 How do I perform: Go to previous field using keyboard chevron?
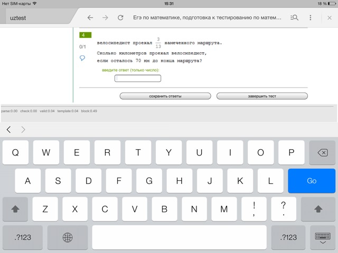(9, 130)
